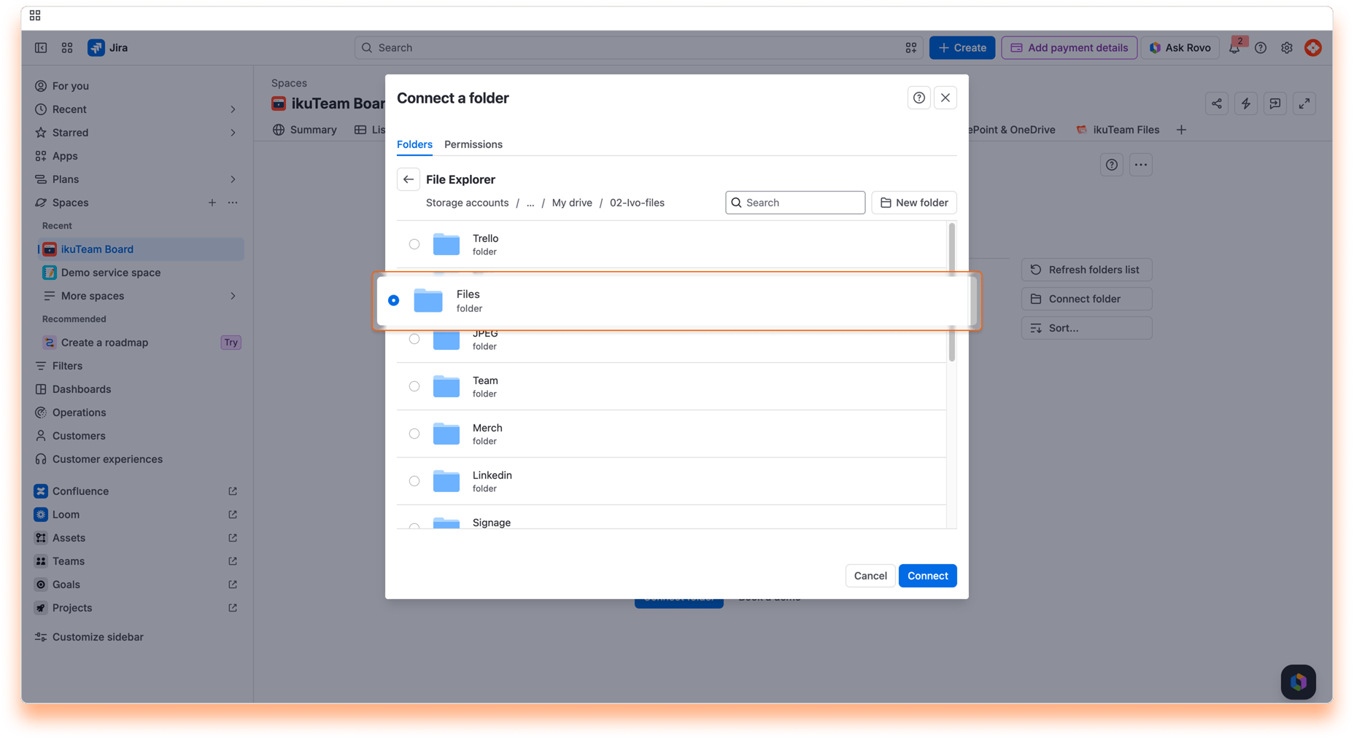Screen dimensions: 1354x739
Task: Expand the Plans section chevron
Action: pos(233,179)
